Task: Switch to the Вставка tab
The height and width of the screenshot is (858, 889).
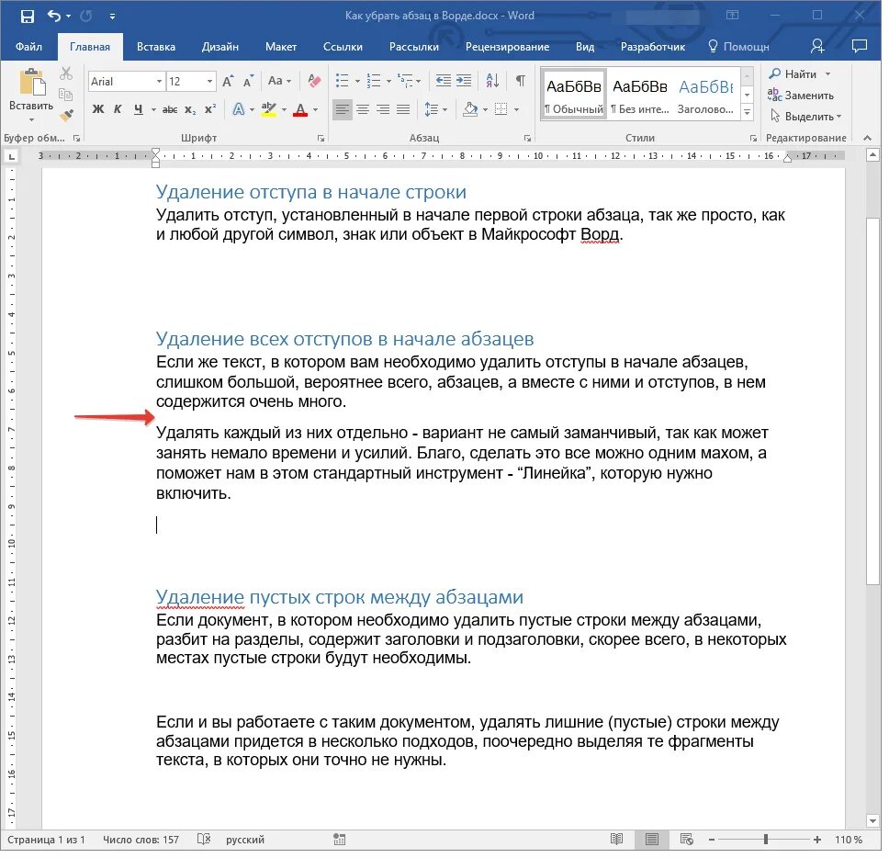Action: click(156, 47)
